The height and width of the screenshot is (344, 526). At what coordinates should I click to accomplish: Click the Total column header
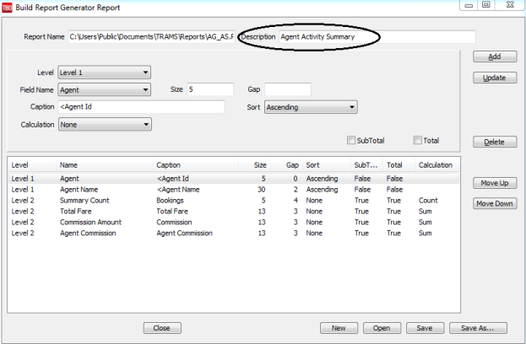point(399,165)
